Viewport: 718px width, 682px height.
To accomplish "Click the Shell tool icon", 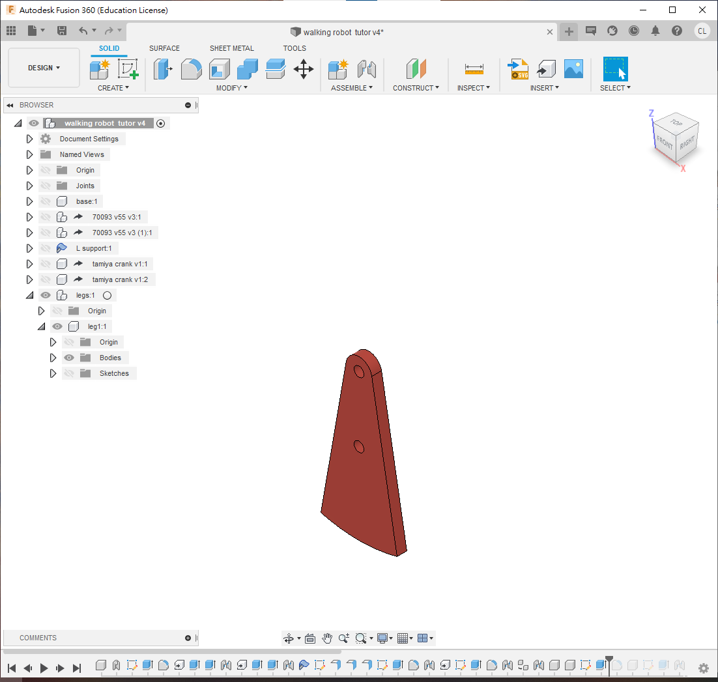I will coord(219,68).
